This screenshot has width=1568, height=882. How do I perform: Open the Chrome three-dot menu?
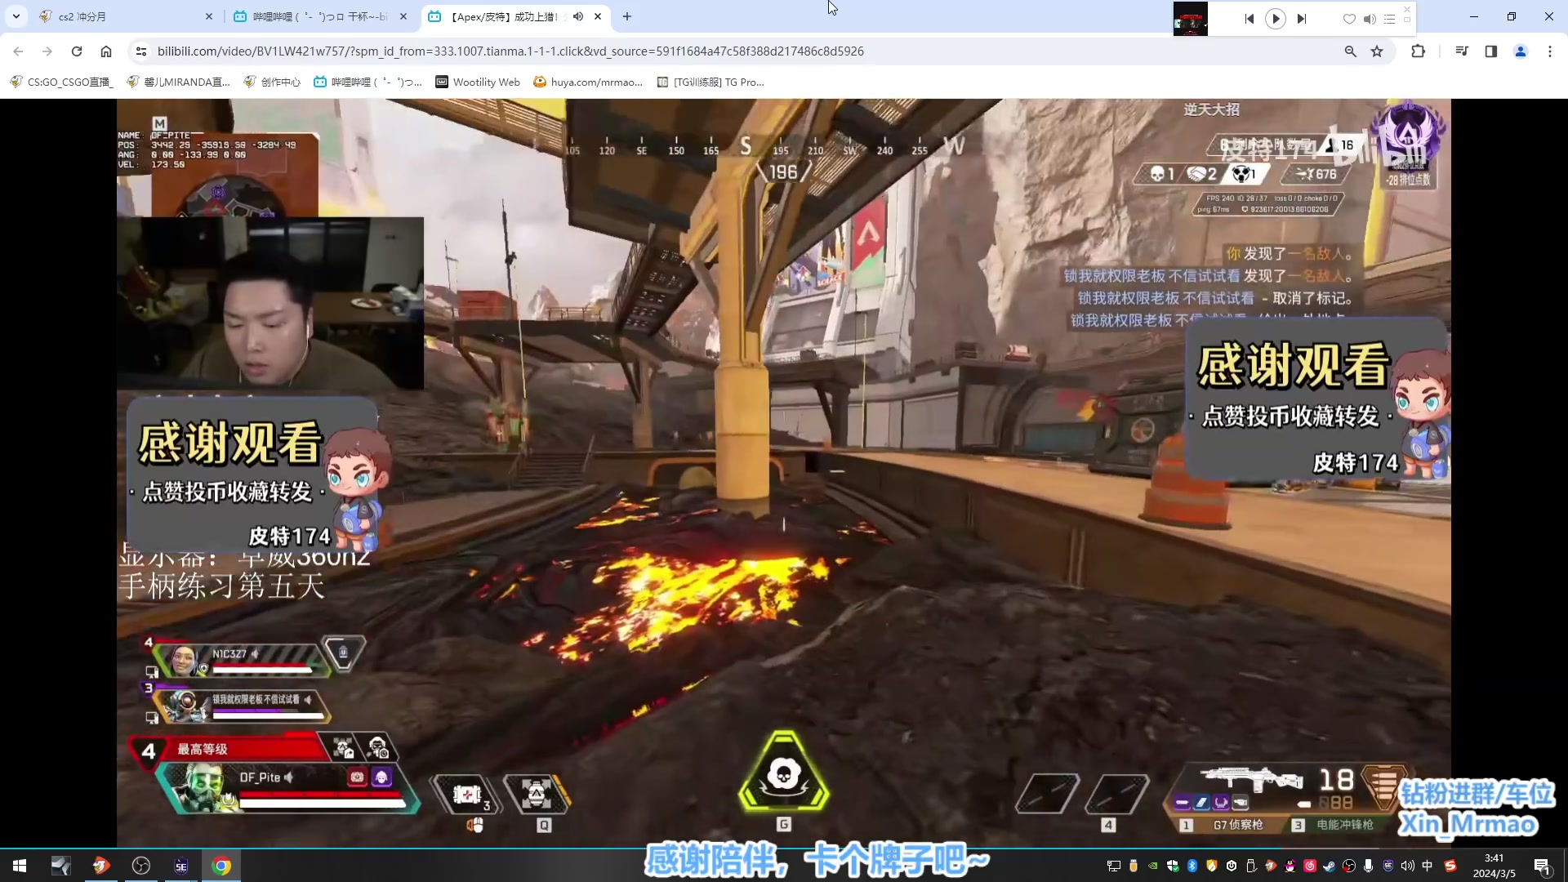(1550, 51)
